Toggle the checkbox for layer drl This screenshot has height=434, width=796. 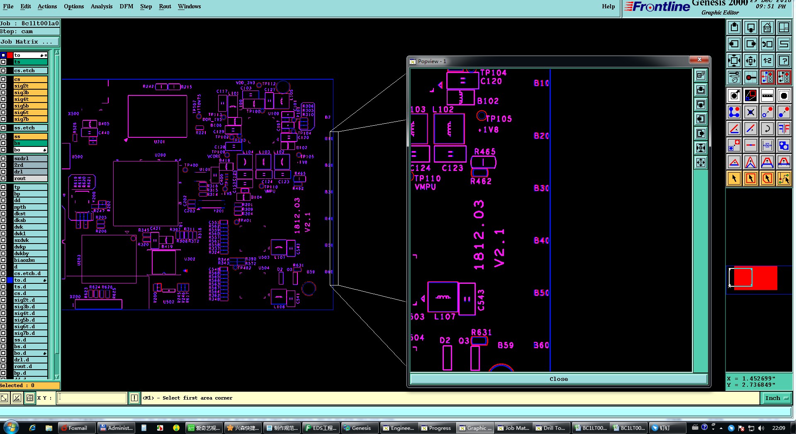coord(3,172)
